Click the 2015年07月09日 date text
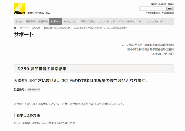Image resolution: width=185 pixels, height=131 pixels. tap(163, 54)
